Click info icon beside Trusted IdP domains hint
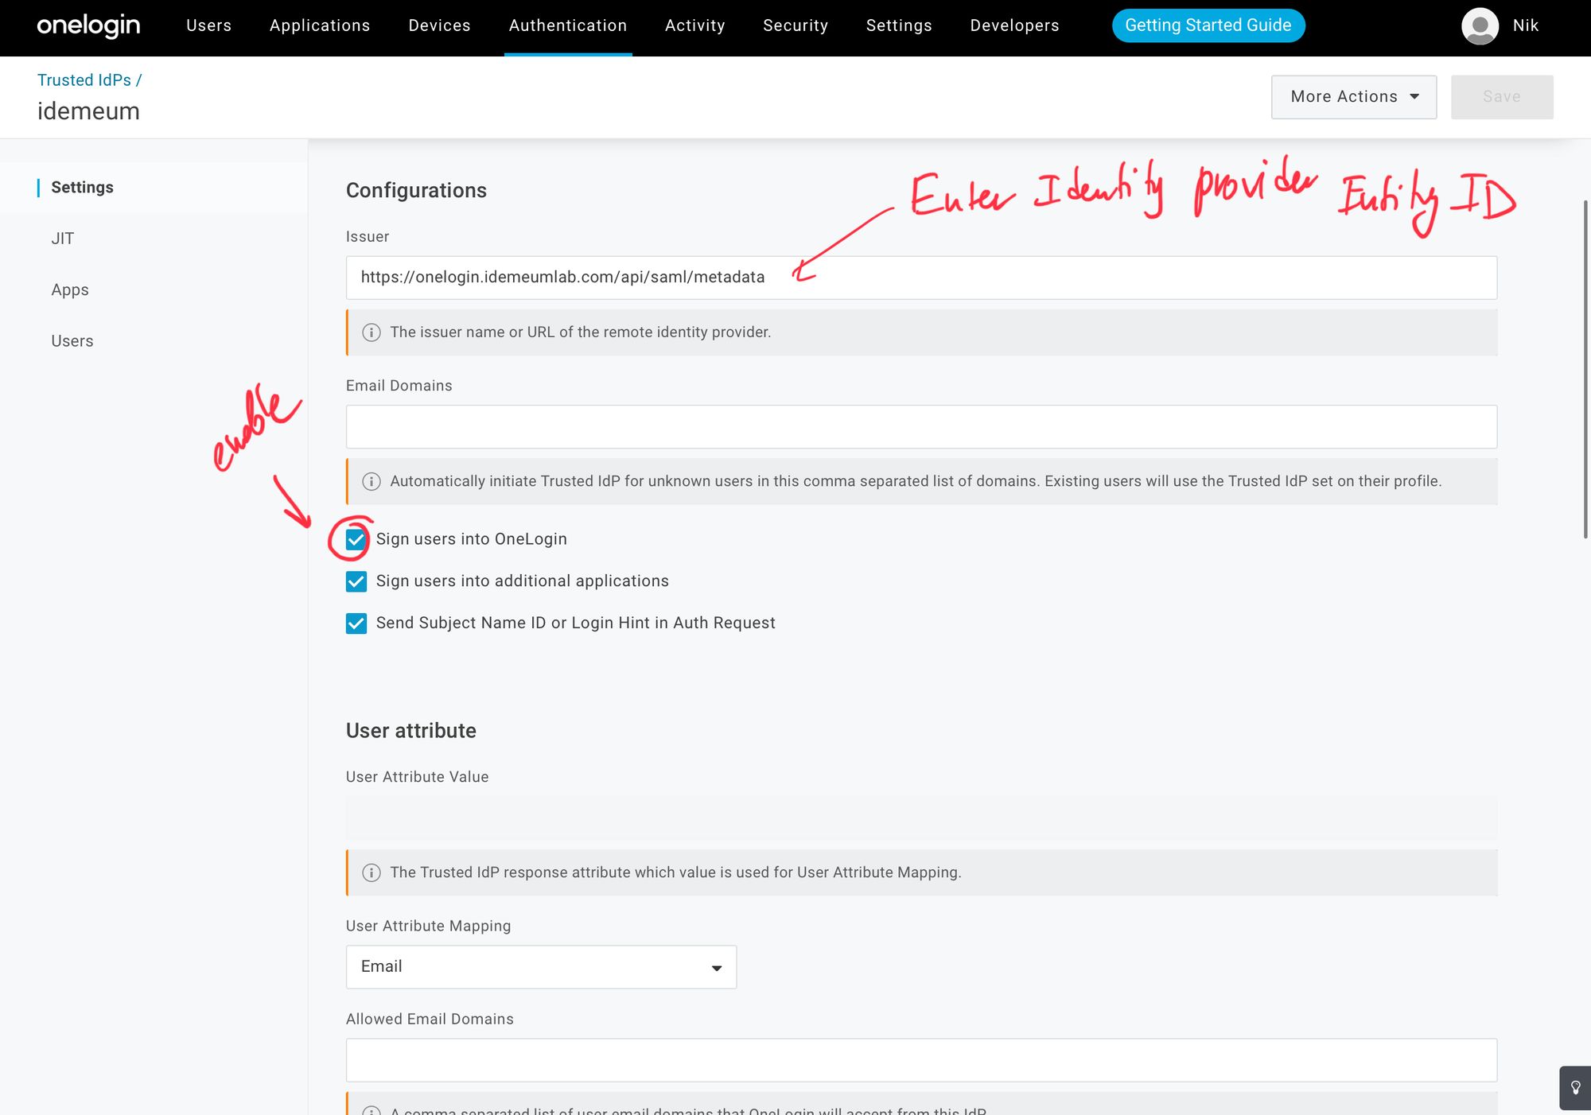 371,481
